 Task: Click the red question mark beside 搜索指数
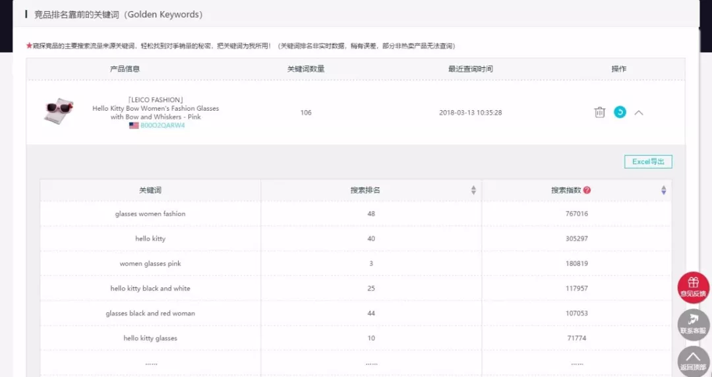[x=587, y=190]
